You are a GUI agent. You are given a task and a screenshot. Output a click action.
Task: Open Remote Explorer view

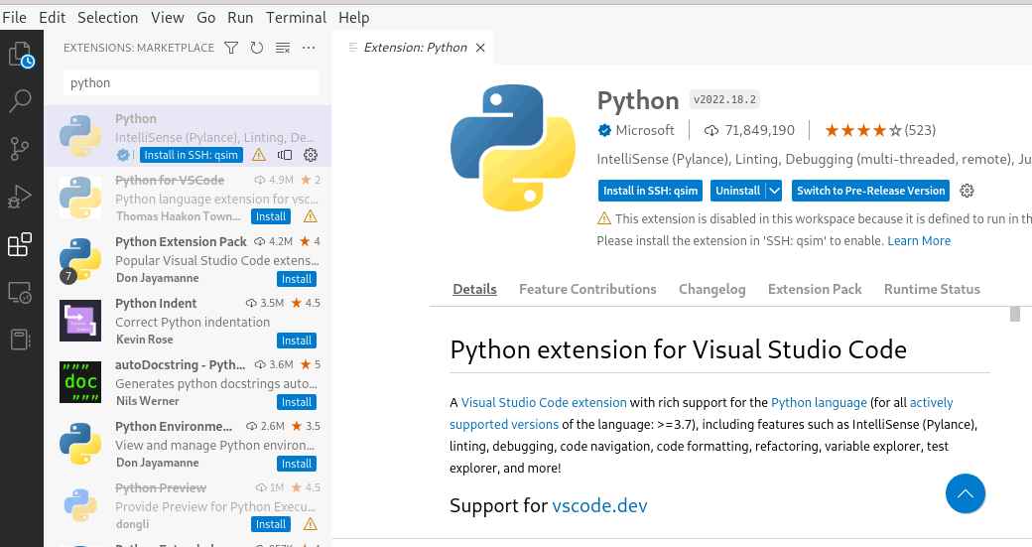coord(20,292)
